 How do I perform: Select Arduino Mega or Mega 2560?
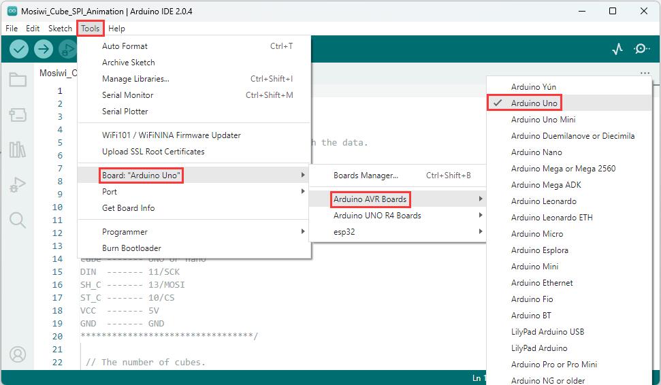(569, 169)
